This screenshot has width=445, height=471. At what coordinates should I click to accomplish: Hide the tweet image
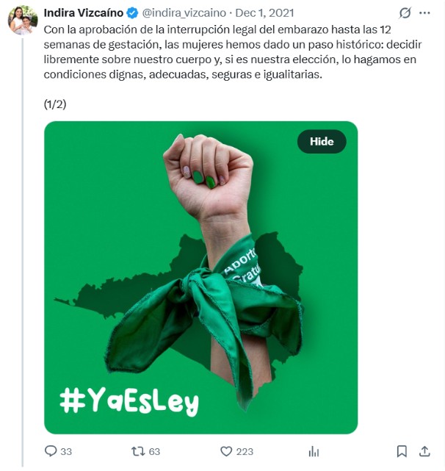tap(322, 142)
